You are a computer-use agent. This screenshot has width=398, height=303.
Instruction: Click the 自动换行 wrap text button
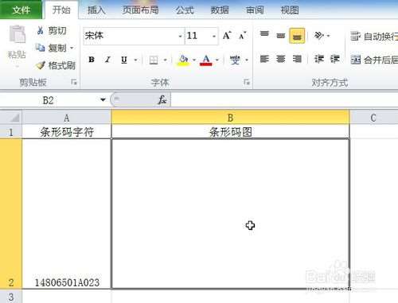374,37
